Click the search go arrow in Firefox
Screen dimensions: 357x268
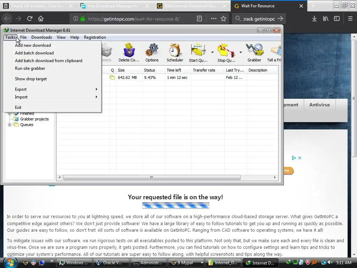coord(281,18)
